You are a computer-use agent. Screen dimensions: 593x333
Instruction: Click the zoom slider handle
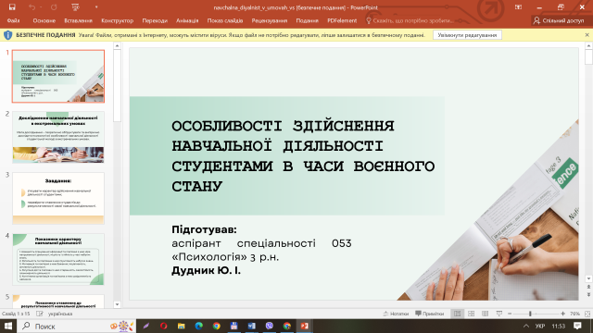tap(530, 314)
